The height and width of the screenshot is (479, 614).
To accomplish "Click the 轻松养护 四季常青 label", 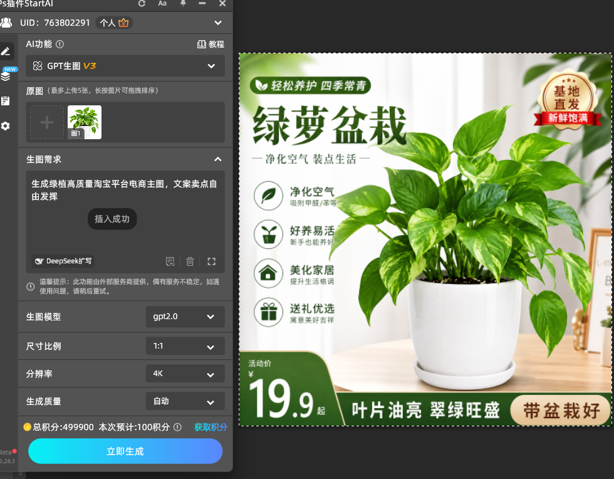I will point(310,85).
